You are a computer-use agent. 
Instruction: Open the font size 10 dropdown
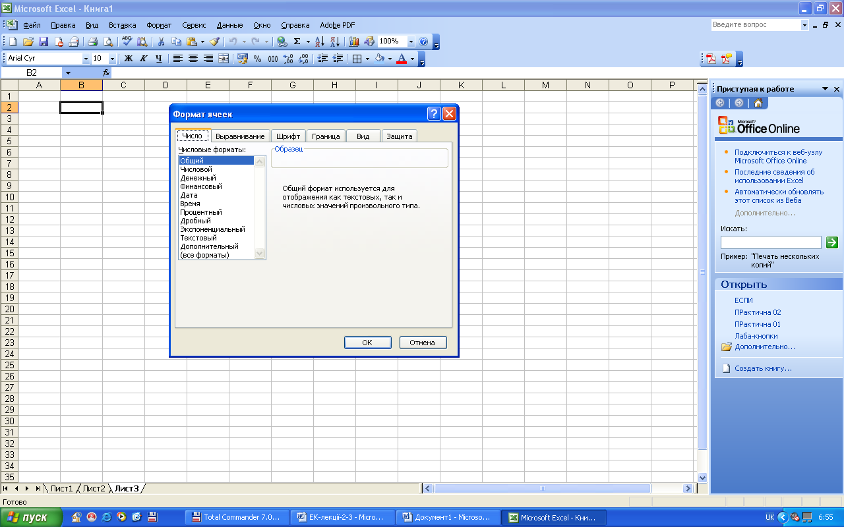[x=112, y=59]
